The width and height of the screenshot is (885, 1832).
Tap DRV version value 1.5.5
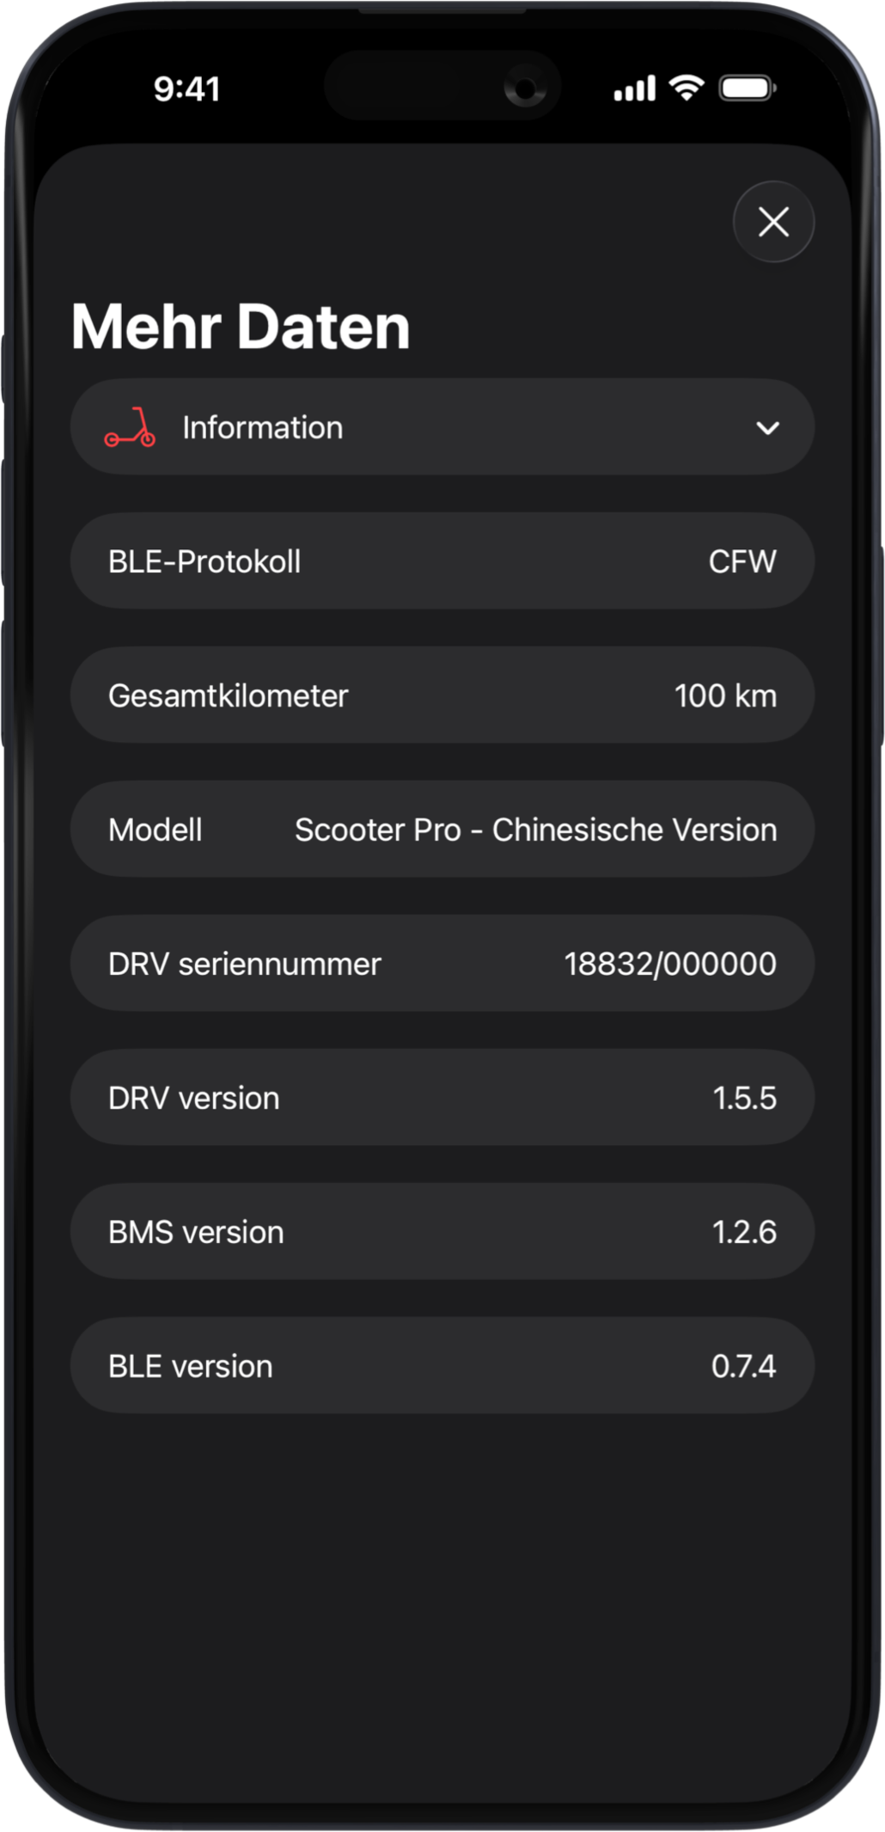tap(744, 1099)
